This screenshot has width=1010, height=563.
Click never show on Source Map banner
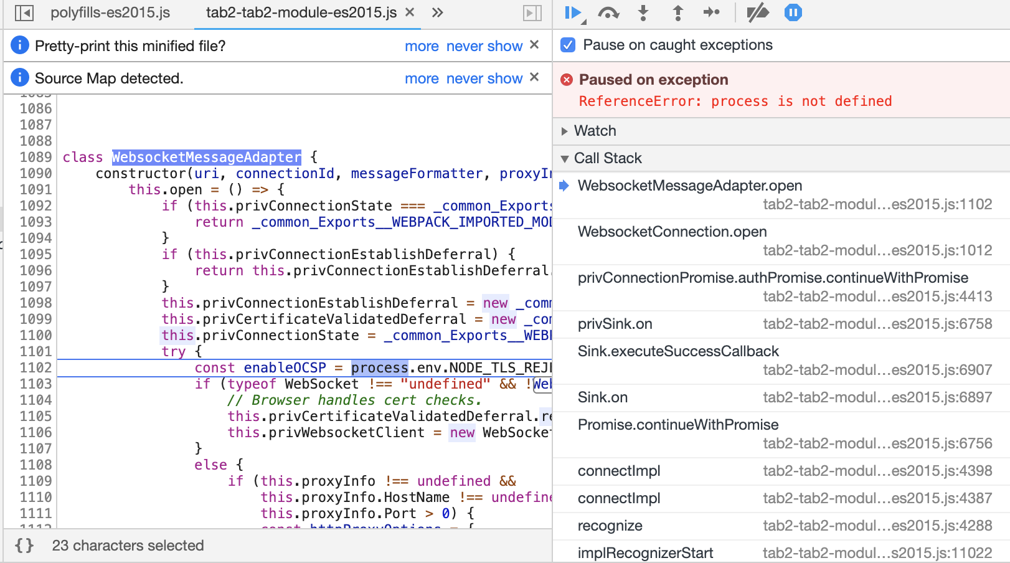point(484,78)
